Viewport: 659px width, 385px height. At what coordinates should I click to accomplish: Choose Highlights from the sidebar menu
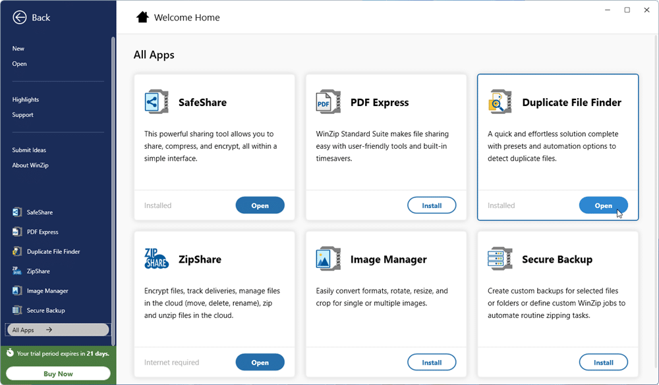26,99
